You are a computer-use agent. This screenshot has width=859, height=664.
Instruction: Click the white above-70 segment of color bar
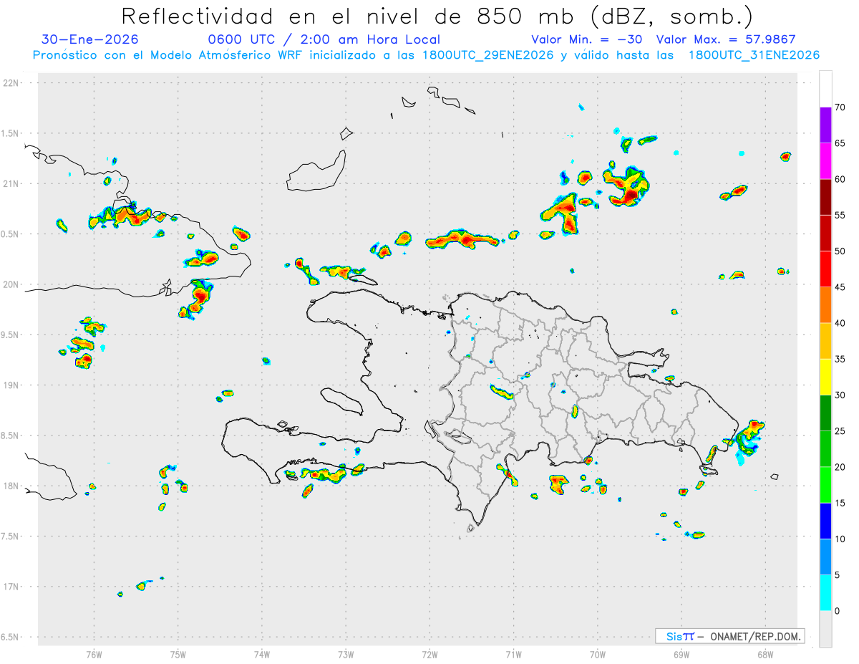point(825,89)
